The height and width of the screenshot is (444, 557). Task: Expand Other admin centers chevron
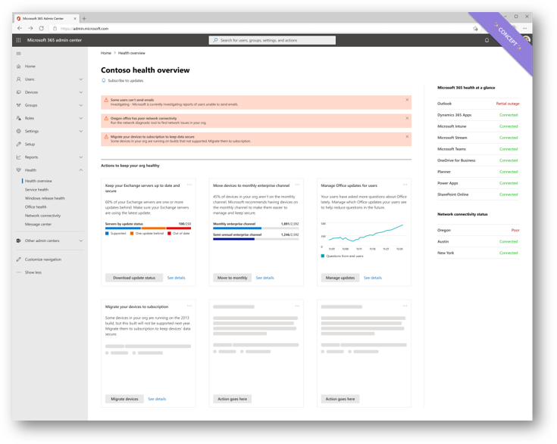pyautogui.click(x=81, y=241)
